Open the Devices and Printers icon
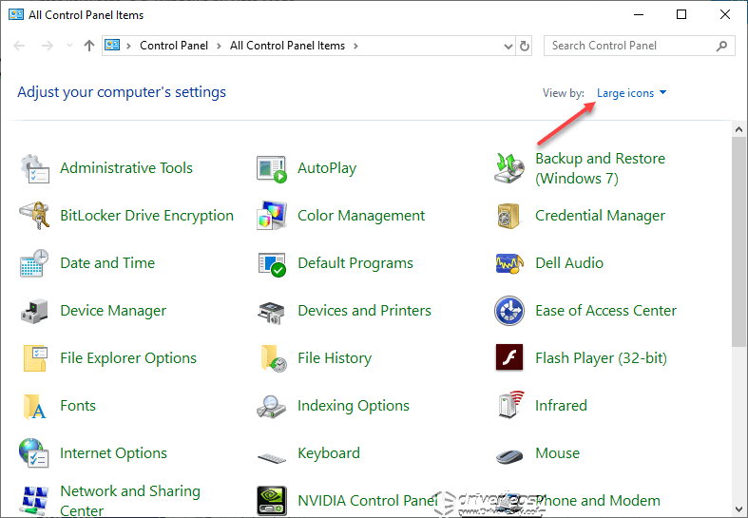Screen dimensions: 748x518 (272, 313)
